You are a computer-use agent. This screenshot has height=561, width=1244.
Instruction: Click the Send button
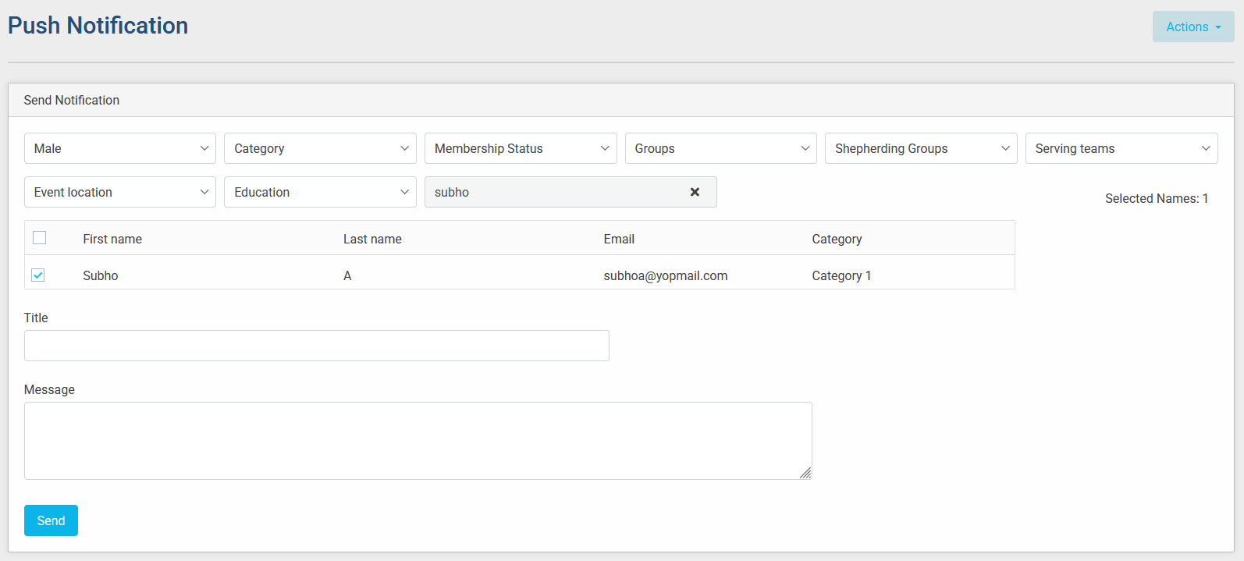51,520
